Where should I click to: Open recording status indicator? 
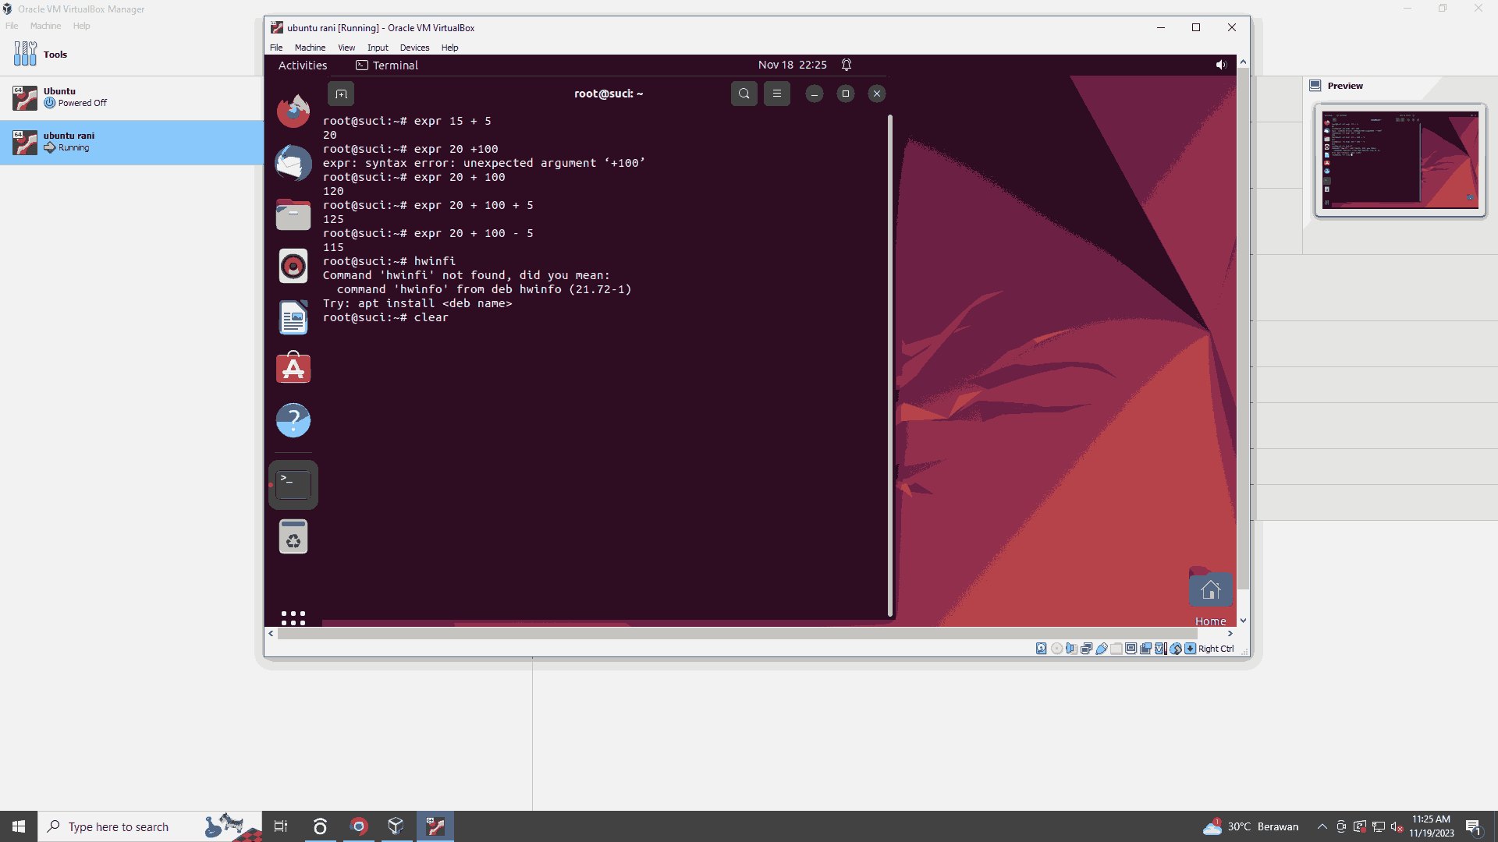[1145, 649]
